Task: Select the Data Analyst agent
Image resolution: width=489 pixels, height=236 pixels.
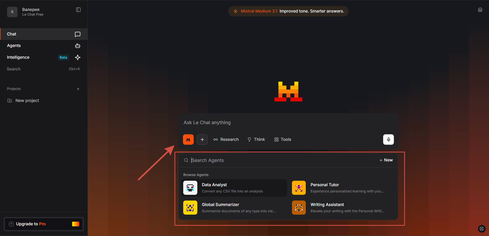Action: [234, 188]
